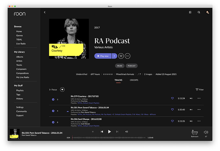The height and width of the screenshot is (151, 220).
Task: Open Compositions in My Library
Action: [x=22, y=73]
